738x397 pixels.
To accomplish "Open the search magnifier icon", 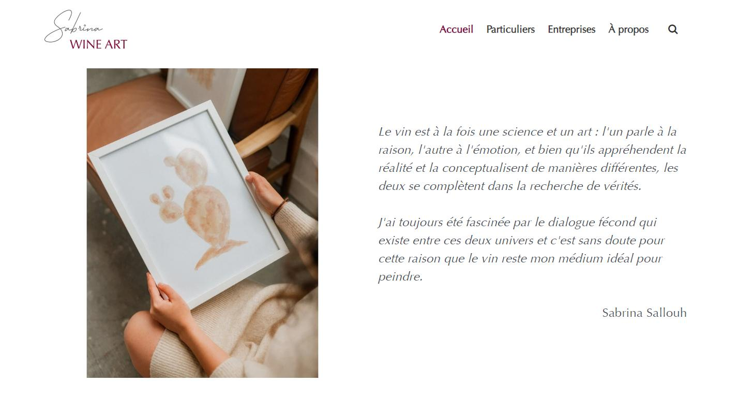I will click(x=673, y=30).
